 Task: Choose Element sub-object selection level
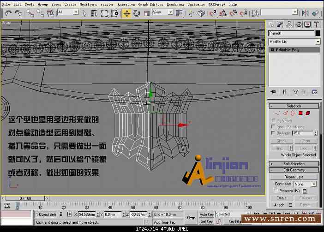coord(308,113)
